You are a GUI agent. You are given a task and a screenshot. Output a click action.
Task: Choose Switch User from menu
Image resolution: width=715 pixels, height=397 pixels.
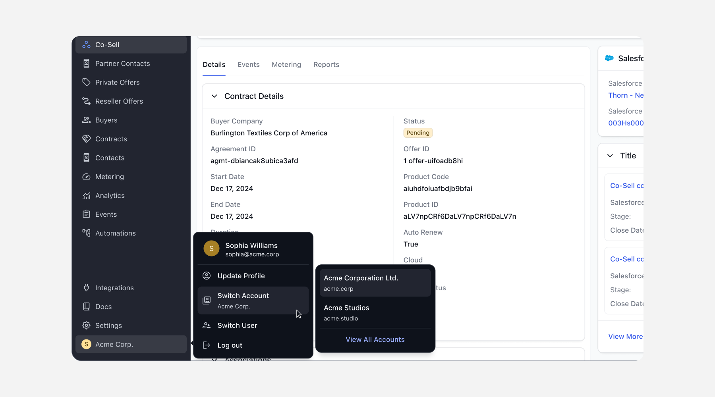[x=253, y=326]
